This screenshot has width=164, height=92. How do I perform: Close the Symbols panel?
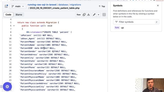click(158, 6)
